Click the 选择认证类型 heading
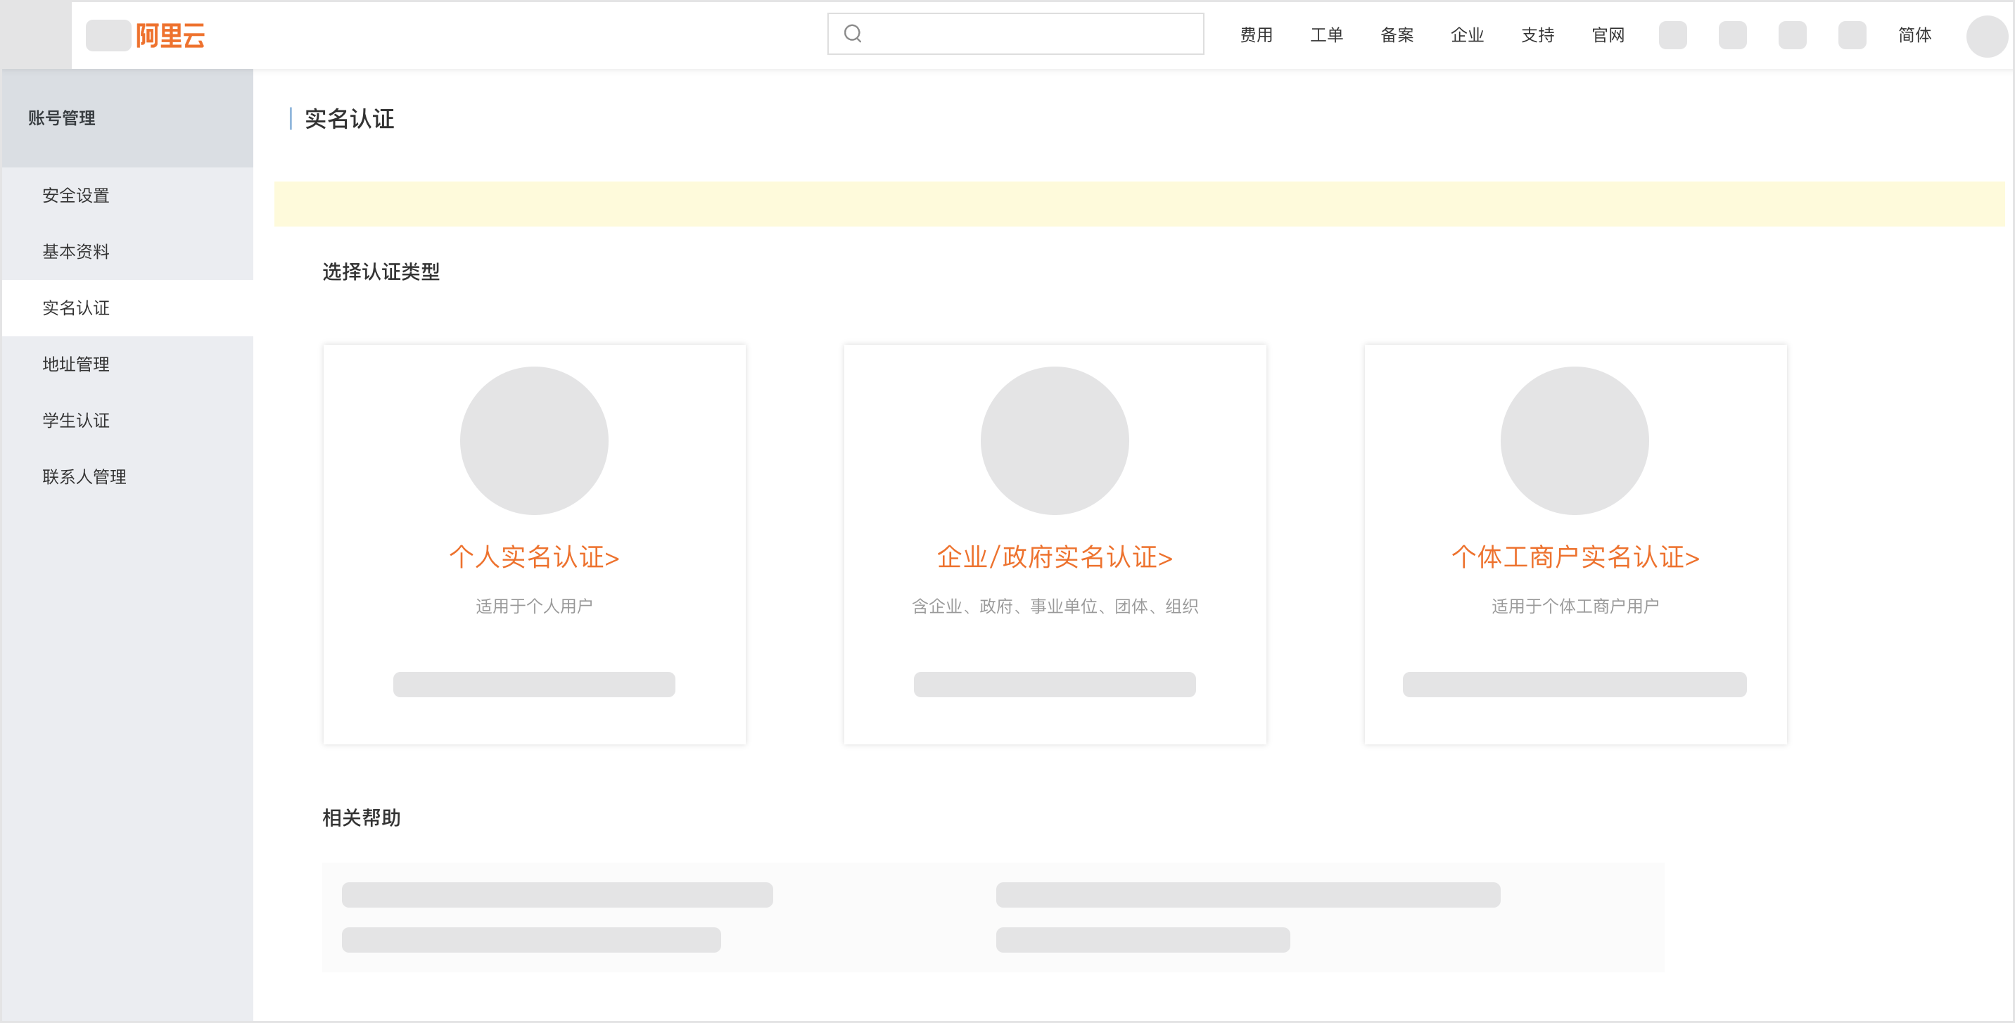This screenshot has width=2015, height=1023. tap(381, 272)
